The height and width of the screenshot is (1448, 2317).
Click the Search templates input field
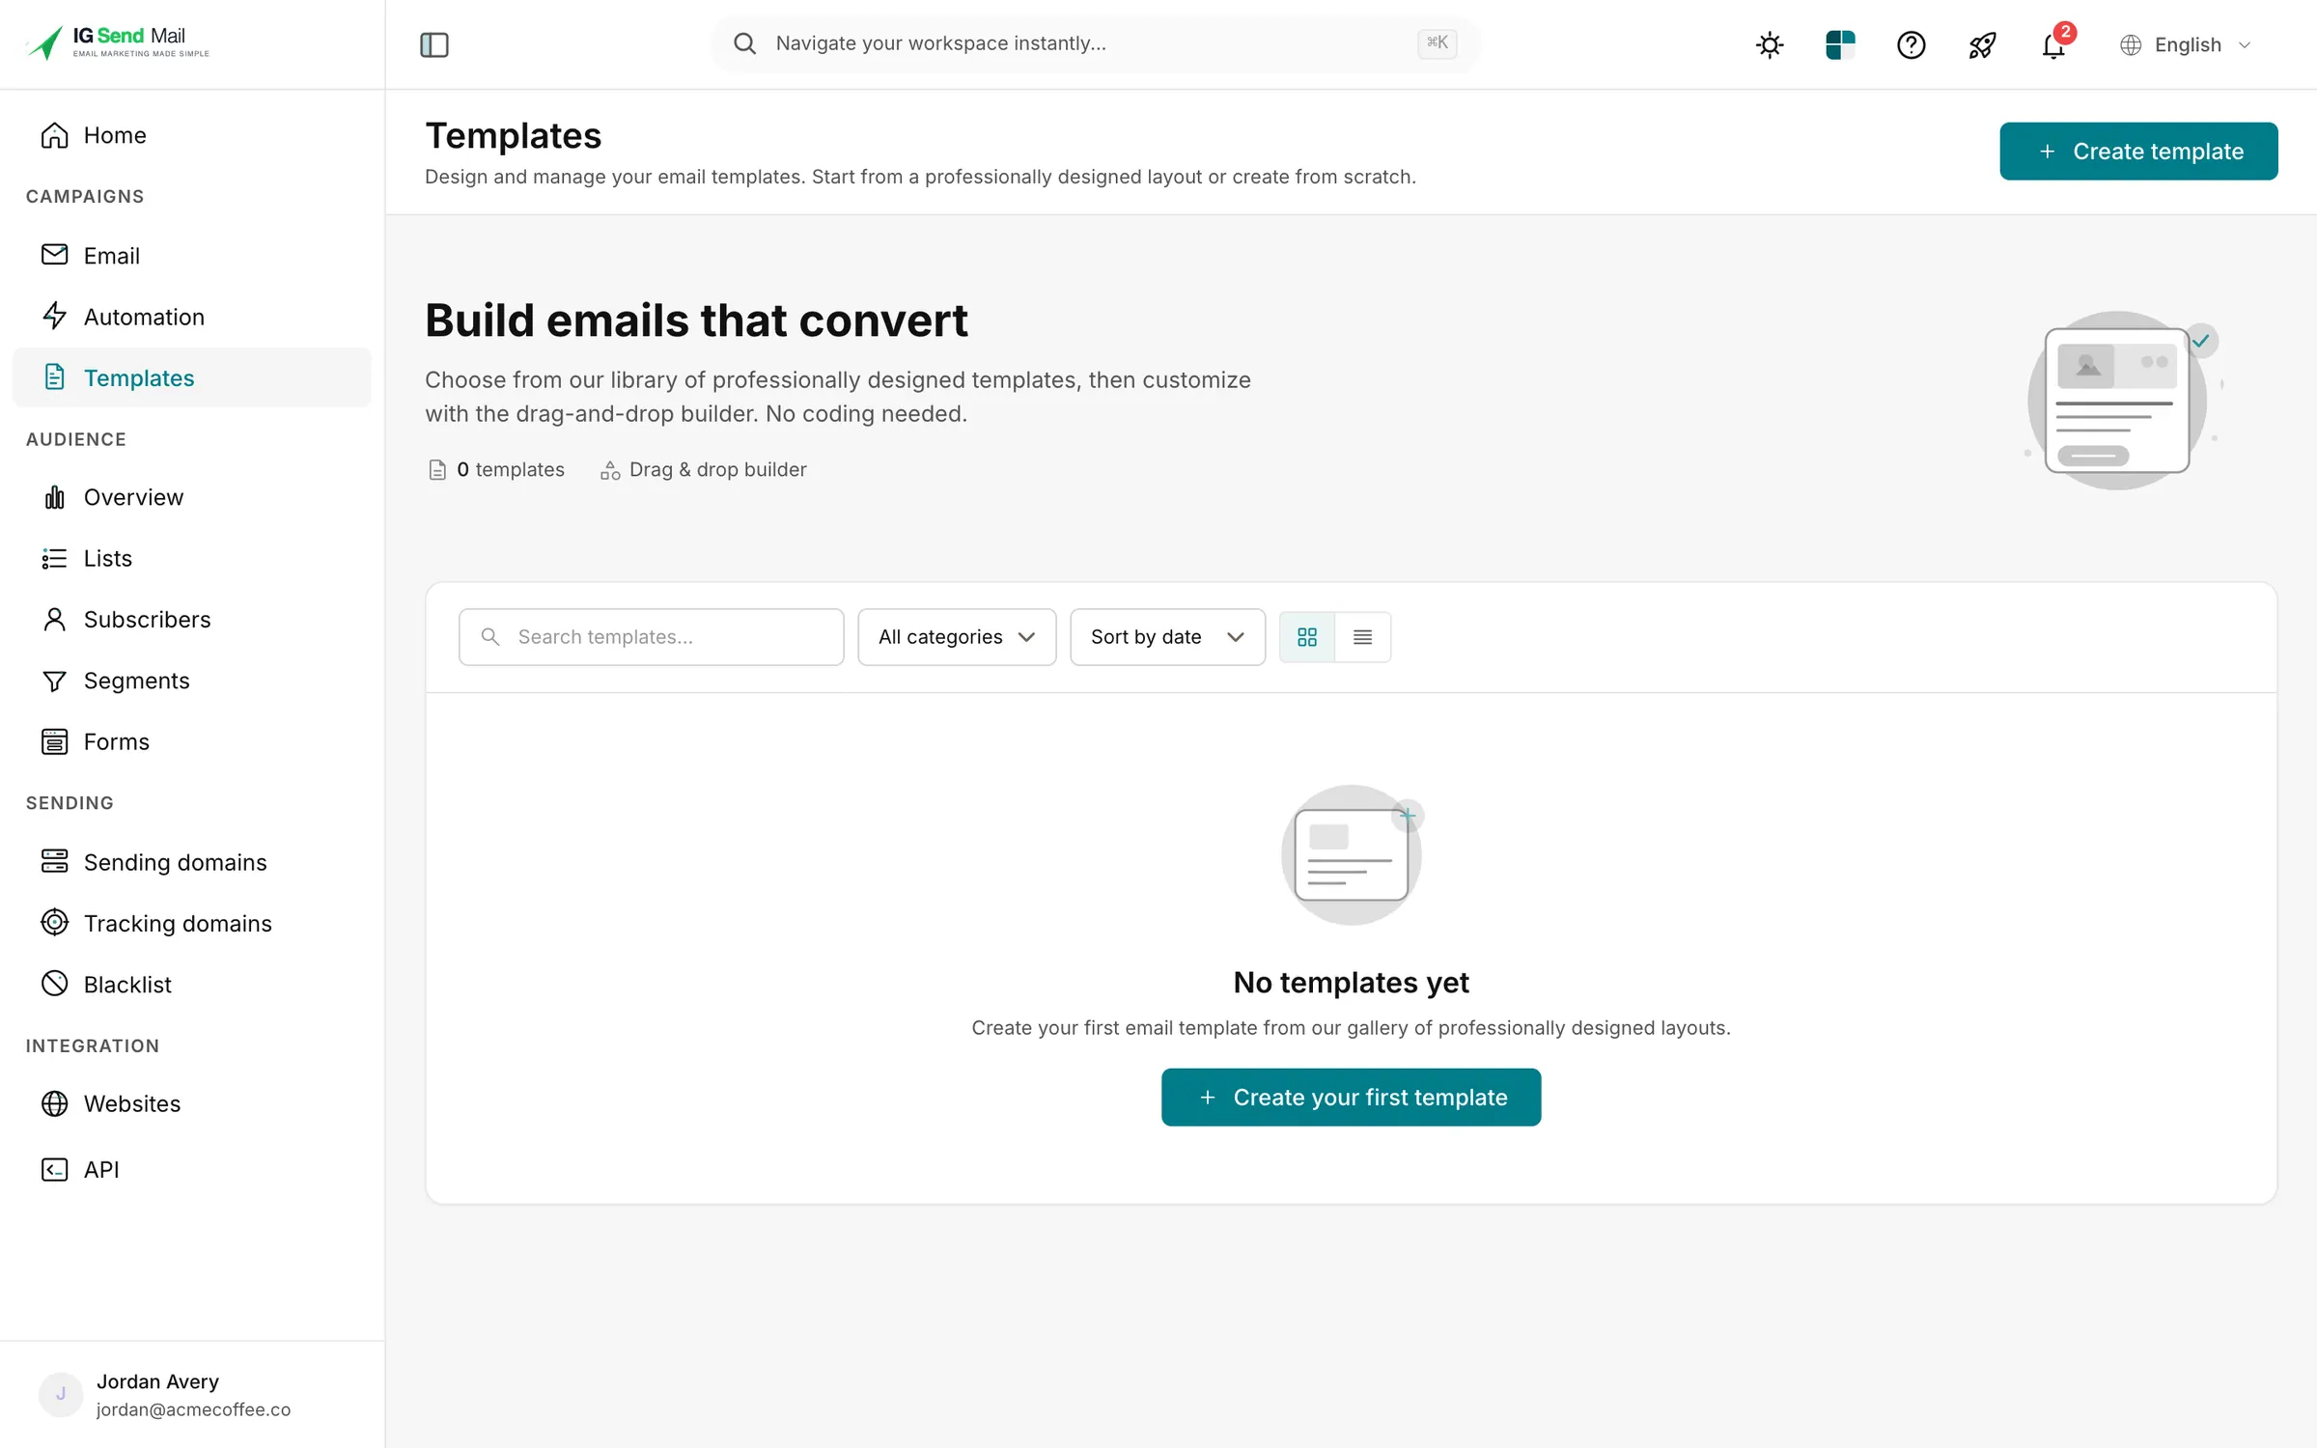[x=651, y=637]
